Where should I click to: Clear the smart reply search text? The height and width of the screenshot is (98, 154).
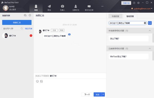click(145, 23)
